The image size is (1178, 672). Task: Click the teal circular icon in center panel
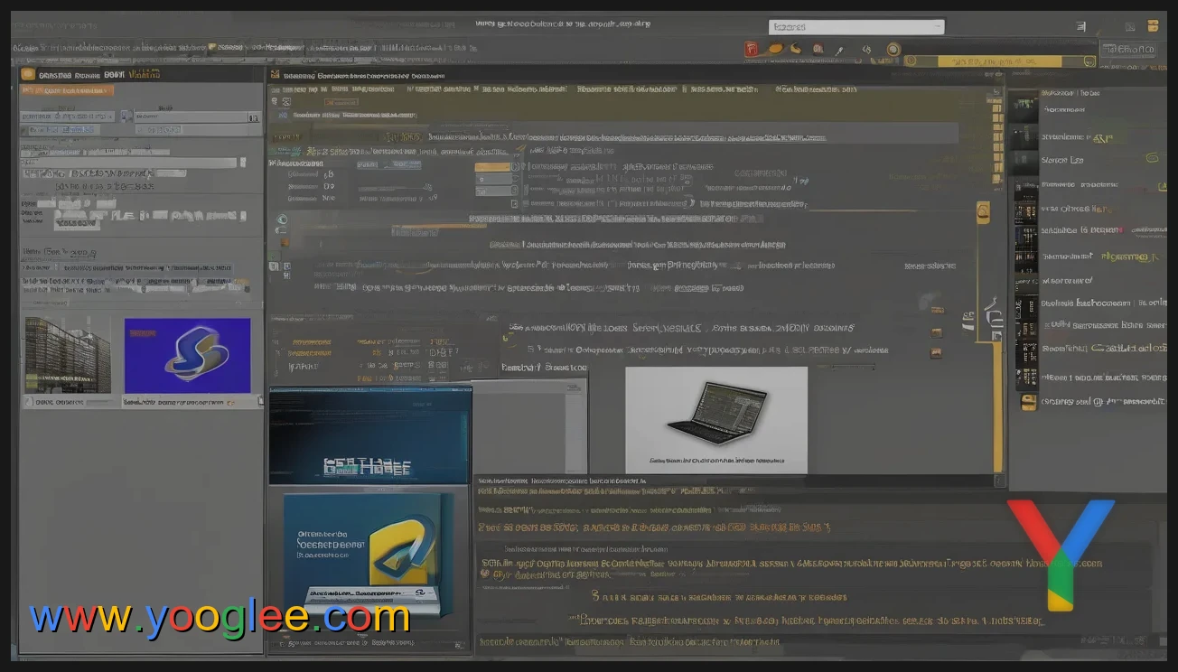[282, 219]
